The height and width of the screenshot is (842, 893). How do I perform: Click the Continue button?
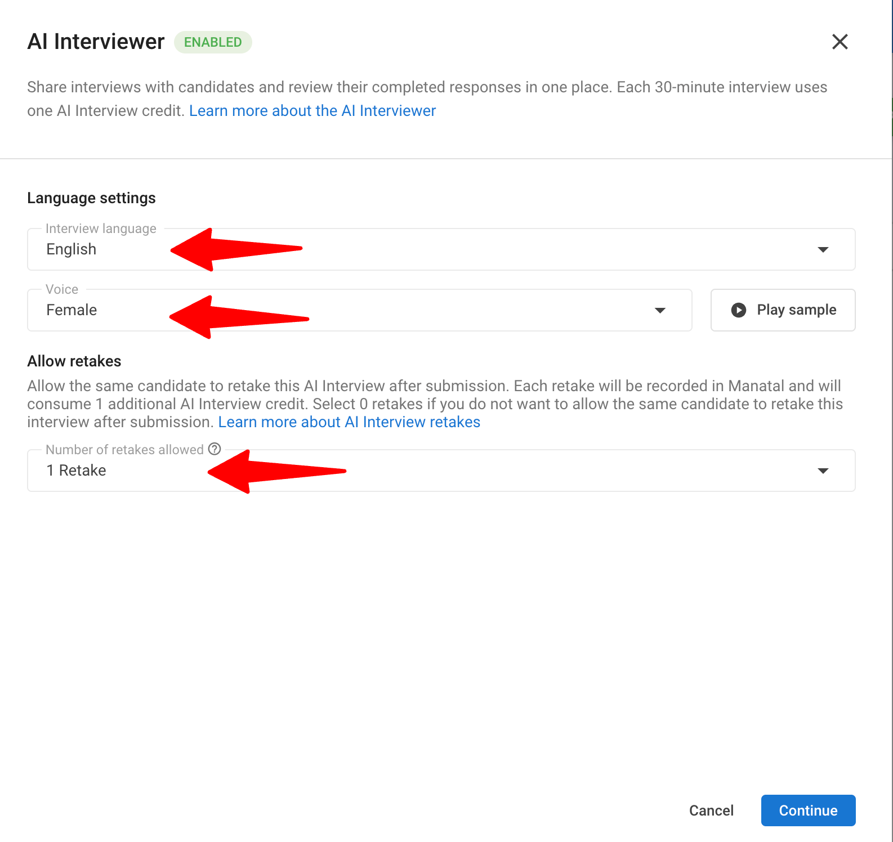[x=808, y=810]
